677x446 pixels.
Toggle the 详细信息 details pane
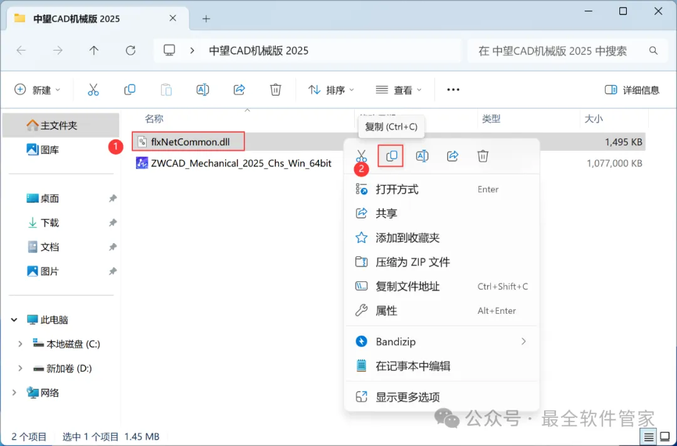pyautogui.click(x=632, y=90)
